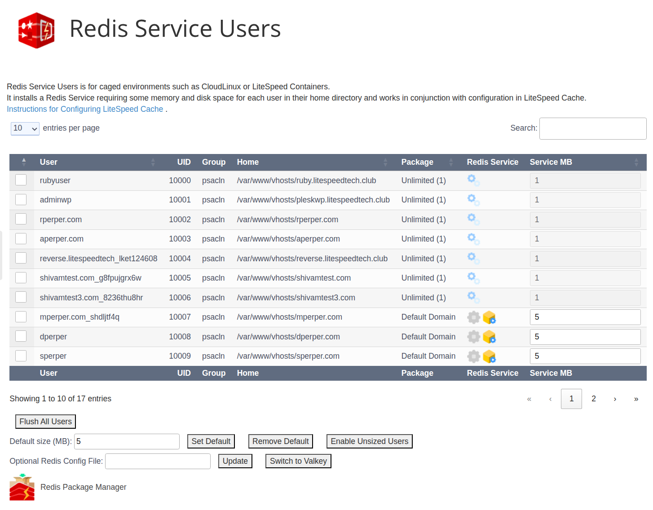This screenshot has height=510, width=653.
Task: Click the Redis Package Manager icon at bottom
Action: [21, 487]
